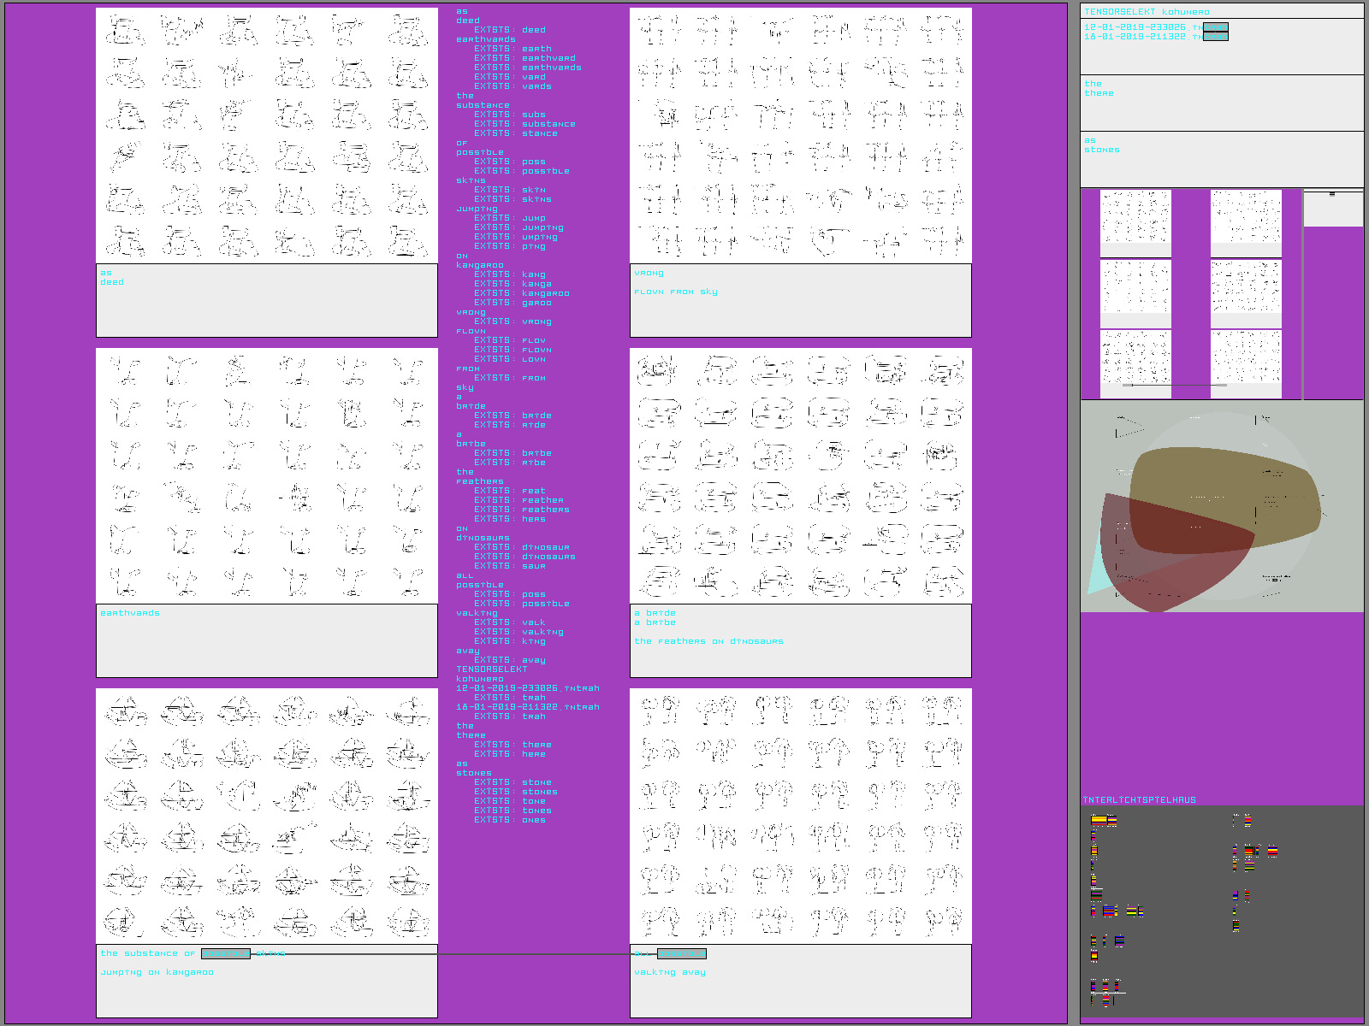Viewport: 1369px width, 1026px height.
Task: Select the 'feathers on dinosaurs' glyph panel
Action: pyautogui.click(x=800, y=475)
